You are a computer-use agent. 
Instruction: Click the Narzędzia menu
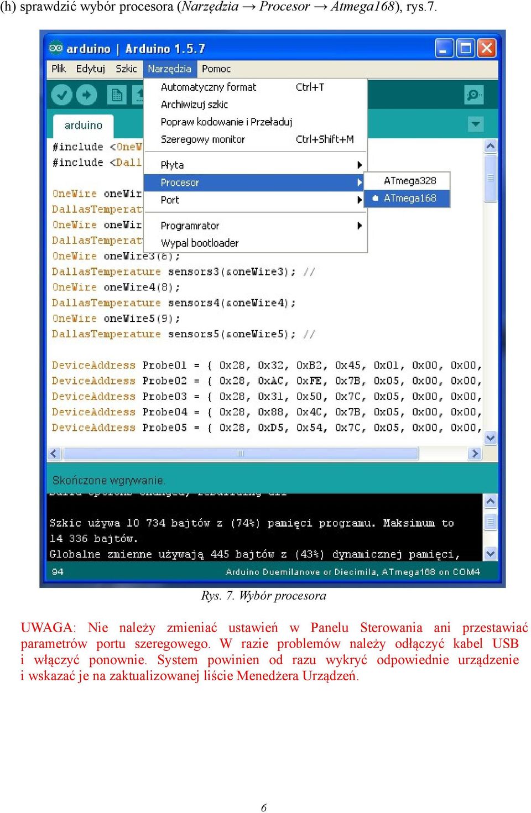170,69
